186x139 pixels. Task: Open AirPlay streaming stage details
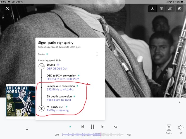[58, 110]
